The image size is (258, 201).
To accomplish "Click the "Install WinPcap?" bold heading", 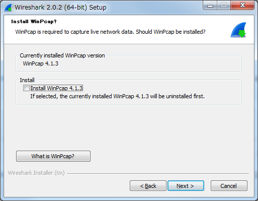I will 34,22.
